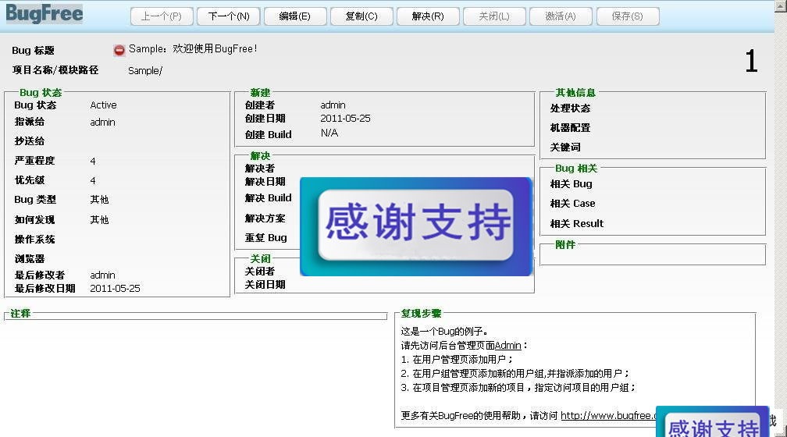787x437 pixels.
Task: Click the '复现步骤' heading
Action: click(421, 314)
